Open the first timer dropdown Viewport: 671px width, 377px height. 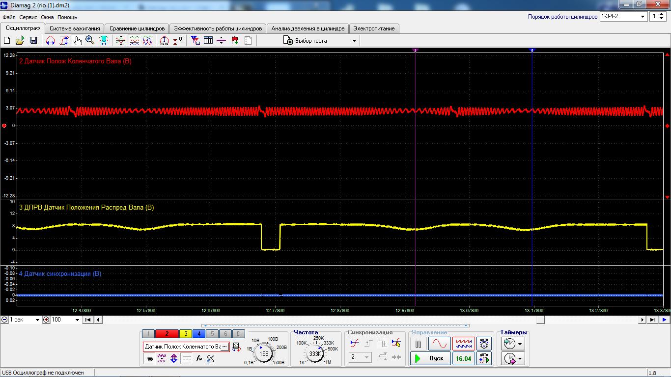(513, 344)
